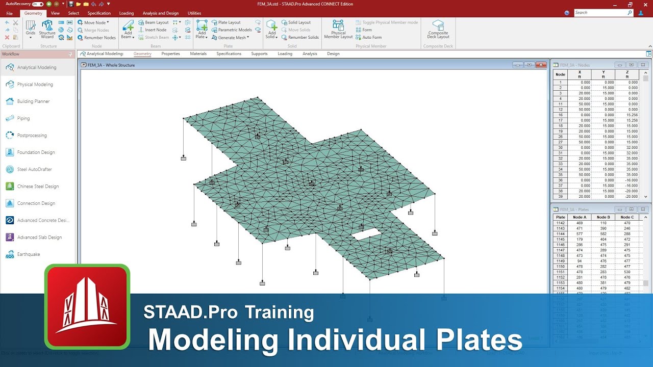This screenshot has width=653, height=367.
Task: Open the Loading ribbon tab
Action: pyautogui.click(x=127, y=13)
